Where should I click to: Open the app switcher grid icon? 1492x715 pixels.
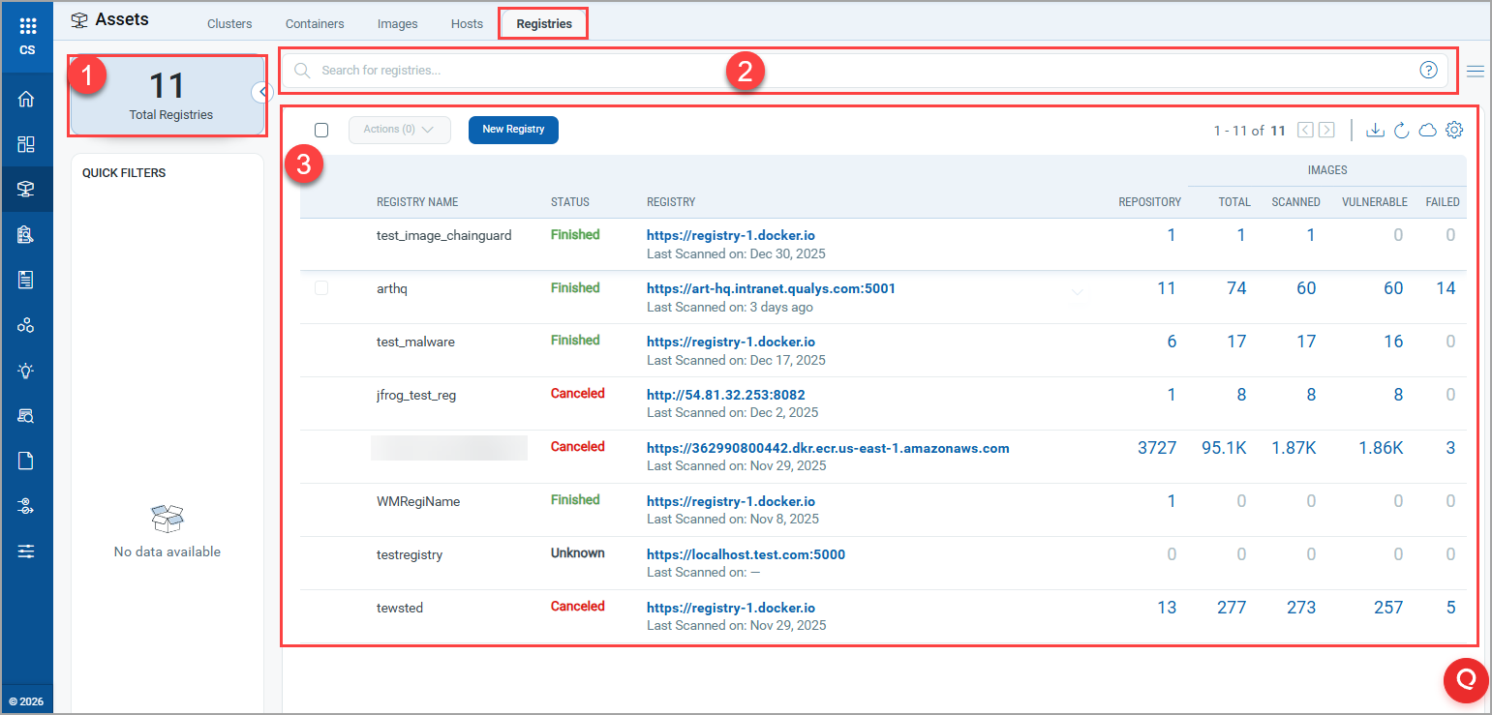pyautogui.click(x=27, y=26)
